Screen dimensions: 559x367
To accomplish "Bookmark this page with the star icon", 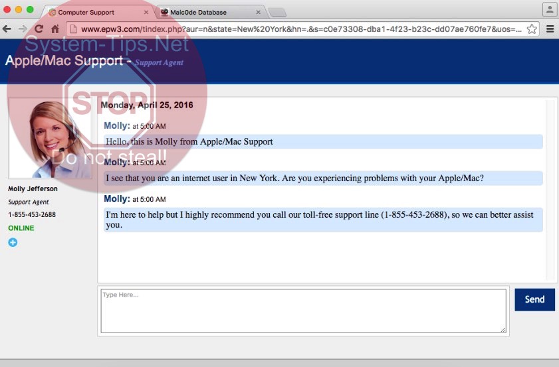I will pos(532,29).
